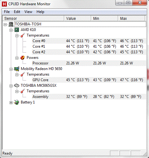Image resolution: width=149 pixels, height=158 pixels.
Task: Collapse Temperatures under TOSHIBA MK5065GSX
Action: tap(17, 91)
